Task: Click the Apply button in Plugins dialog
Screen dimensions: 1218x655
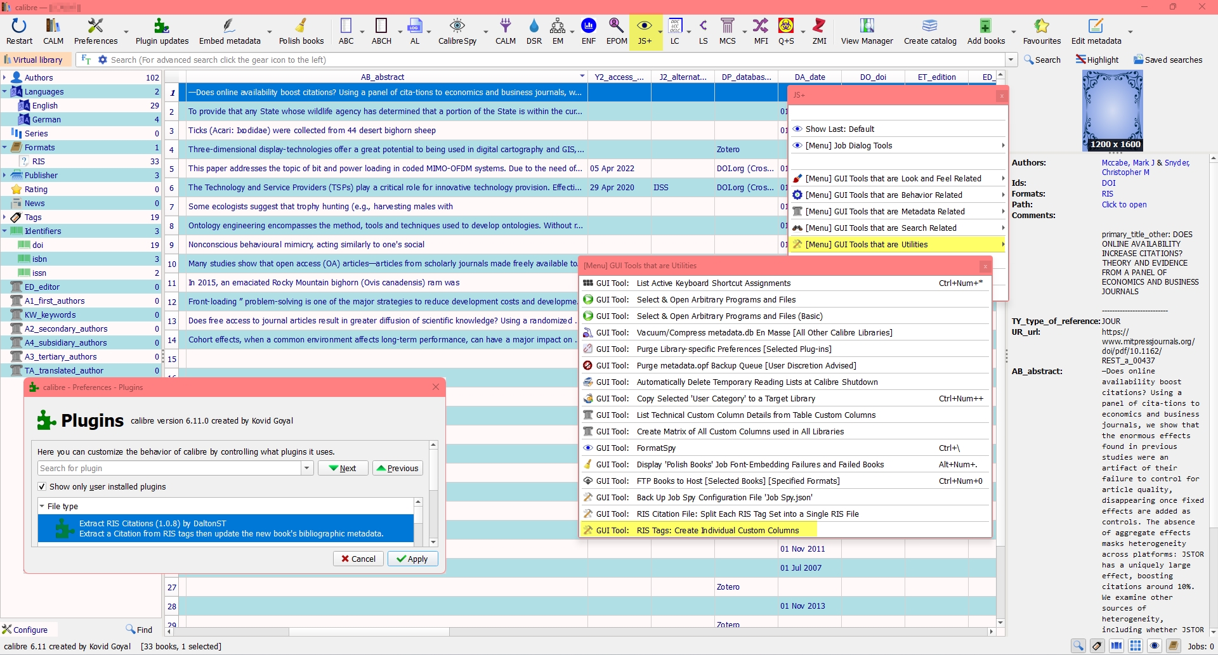Action: 412,559
